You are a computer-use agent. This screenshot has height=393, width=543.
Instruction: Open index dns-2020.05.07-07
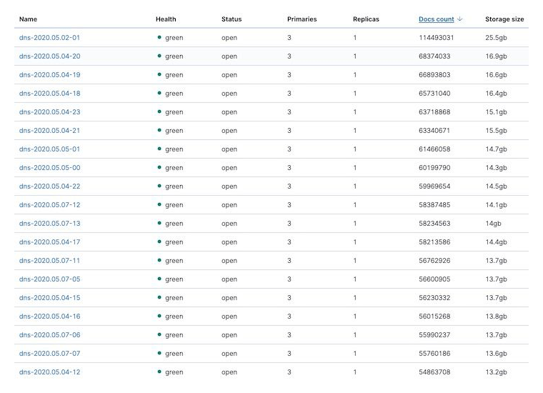(49, 354)
